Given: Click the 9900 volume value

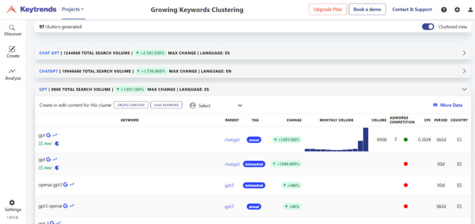Looking at the screenshot, I should pos(381,140).
